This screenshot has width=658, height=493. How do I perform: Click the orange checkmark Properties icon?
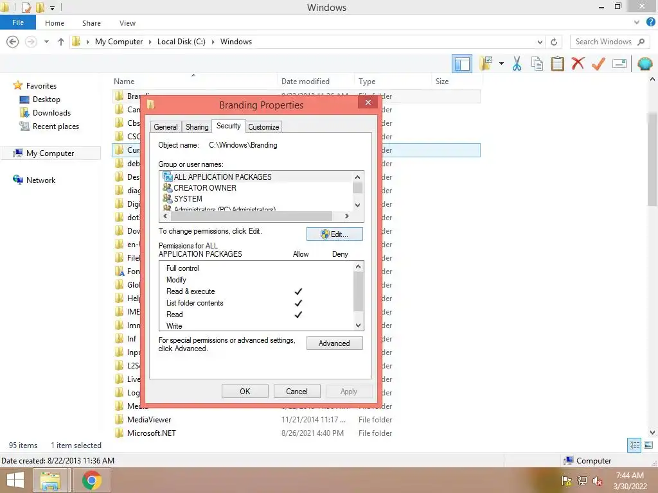[598, 64]
